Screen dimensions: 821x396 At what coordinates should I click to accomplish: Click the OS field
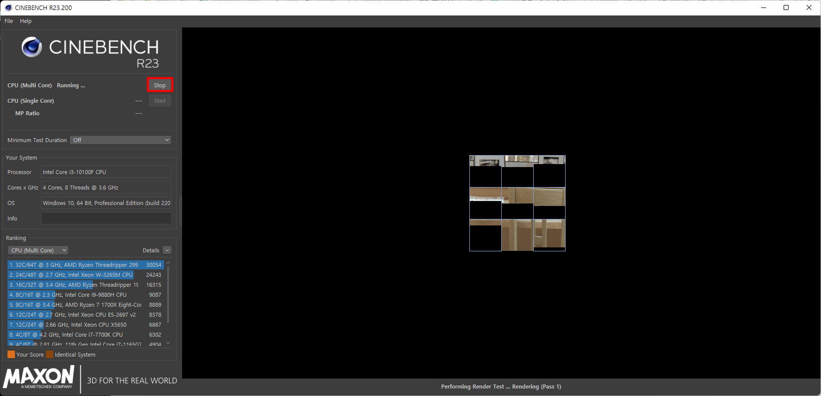(x=106, y=203)
